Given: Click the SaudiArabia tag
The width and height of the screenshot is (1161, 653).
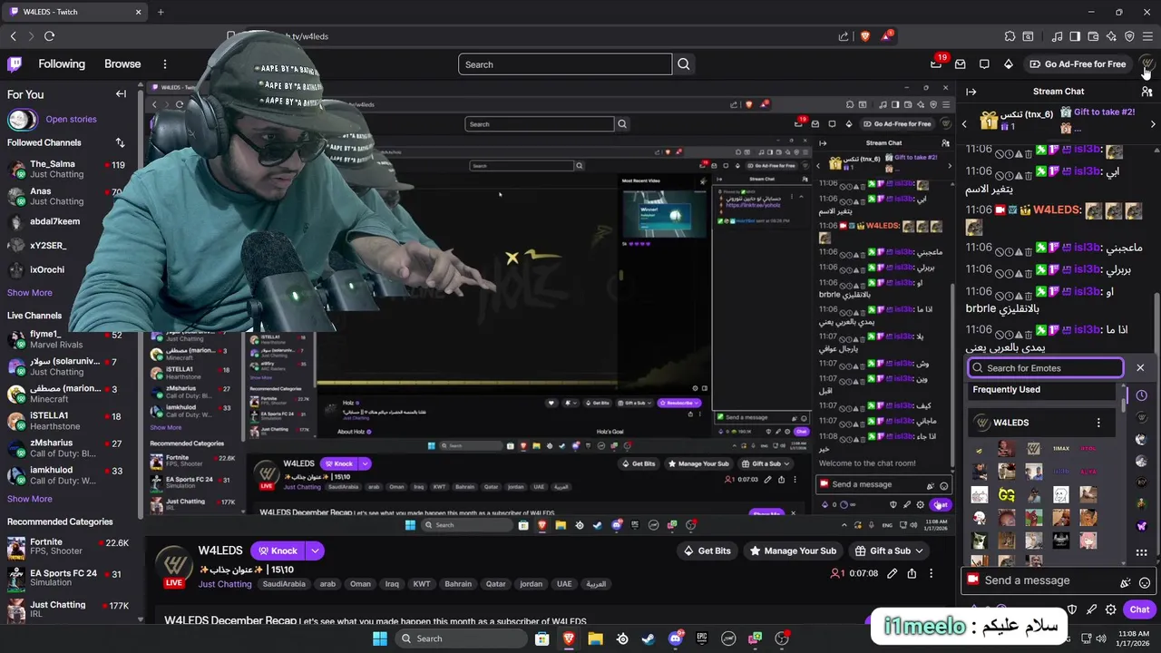Looking at the screenshot, I should [284, 584].
